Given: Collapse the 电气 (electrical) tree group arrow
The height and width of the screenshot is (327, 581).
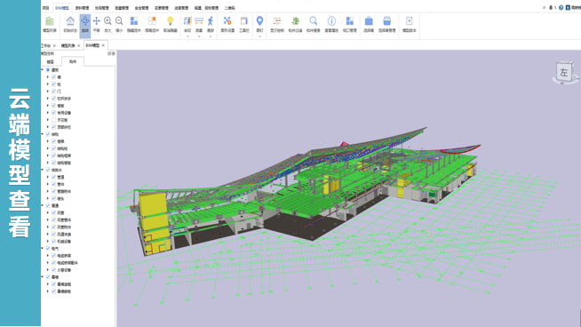Looking at the screenshot, I should click(x=43, y=249).
